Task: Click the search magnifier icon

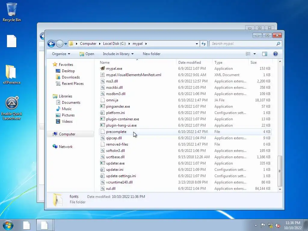Action: 278,44
